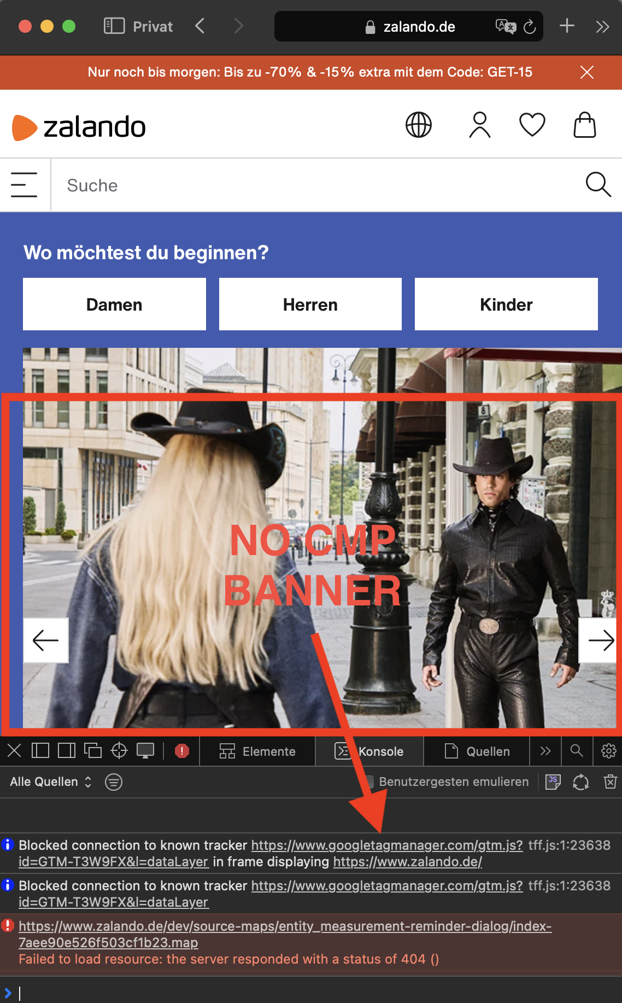View the wishlist heart icon
This screenshot has width=622, height=1003.
coord(532,125)
